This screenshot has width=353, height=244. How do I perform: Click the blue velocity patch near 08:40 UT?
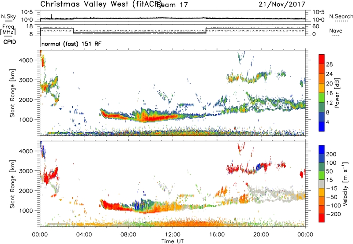136,204
